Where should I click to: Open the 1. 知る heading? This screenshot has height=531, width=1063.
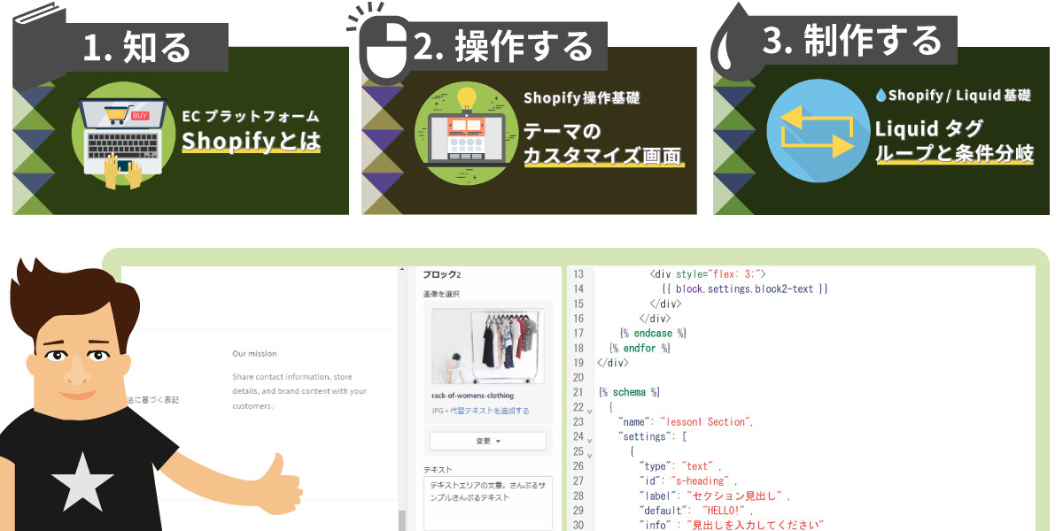136,47
